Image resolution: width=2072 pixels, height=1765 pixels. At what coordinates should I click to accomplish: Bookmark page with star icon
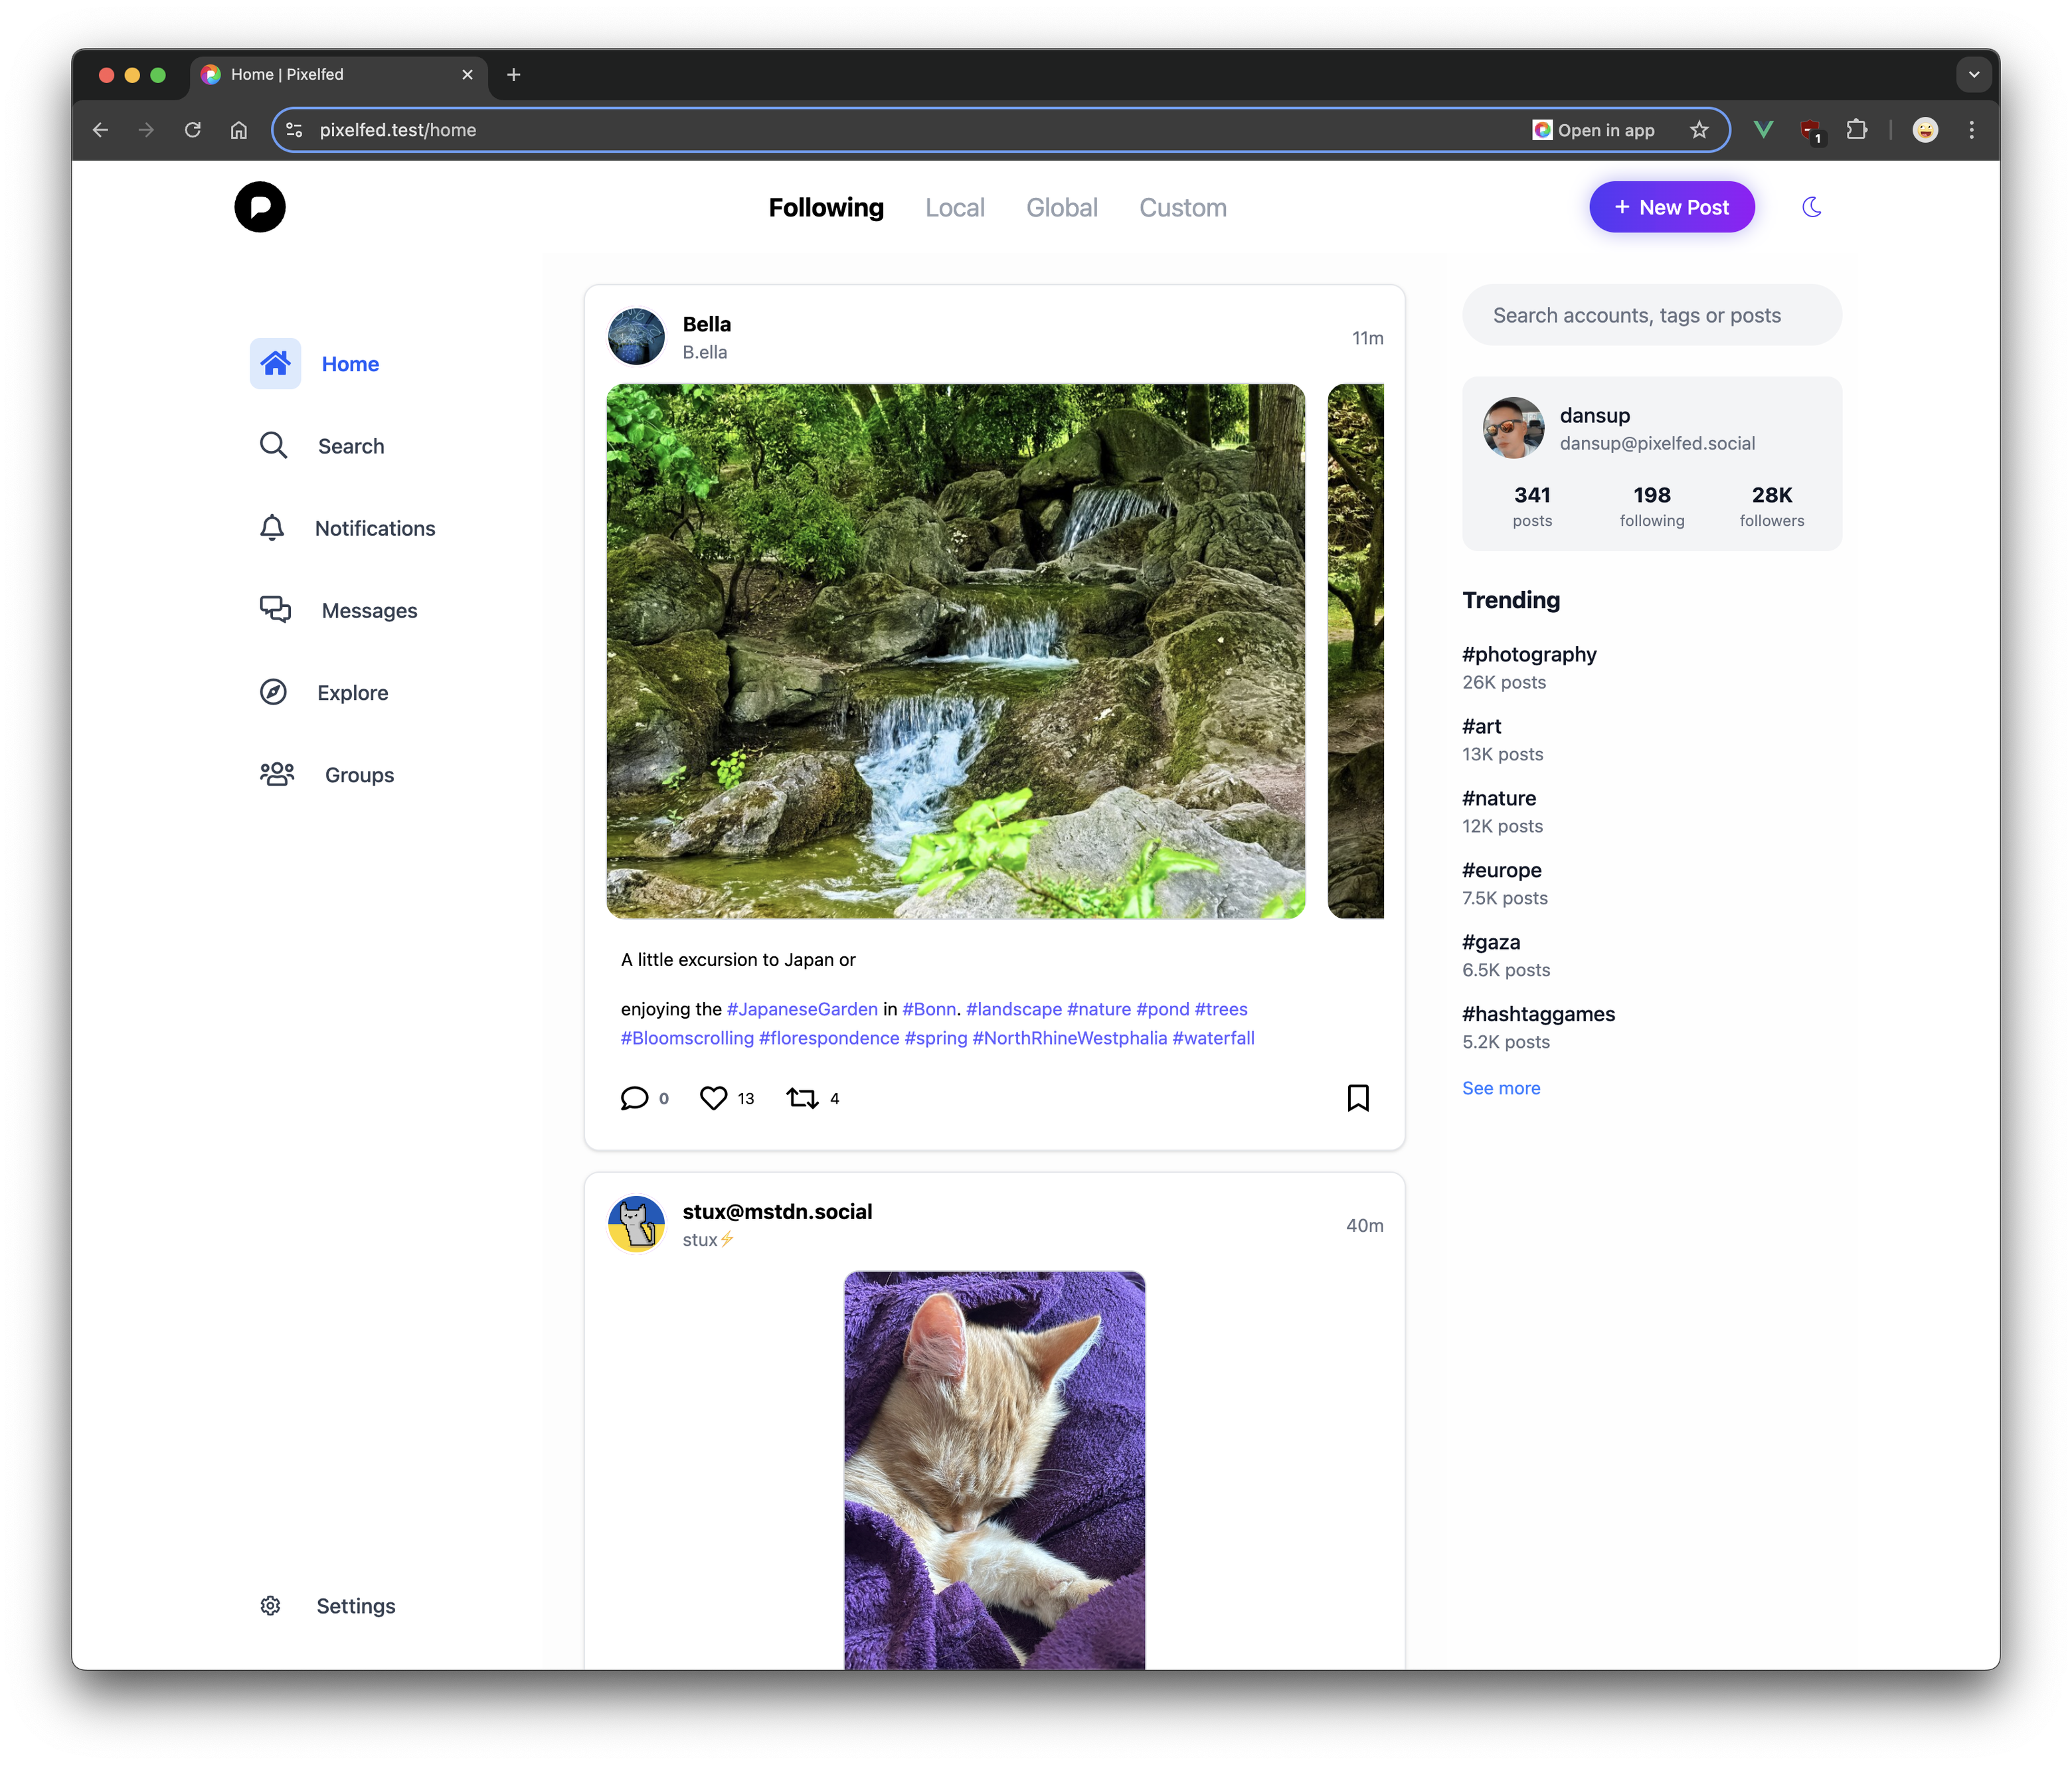point(1699,130)
